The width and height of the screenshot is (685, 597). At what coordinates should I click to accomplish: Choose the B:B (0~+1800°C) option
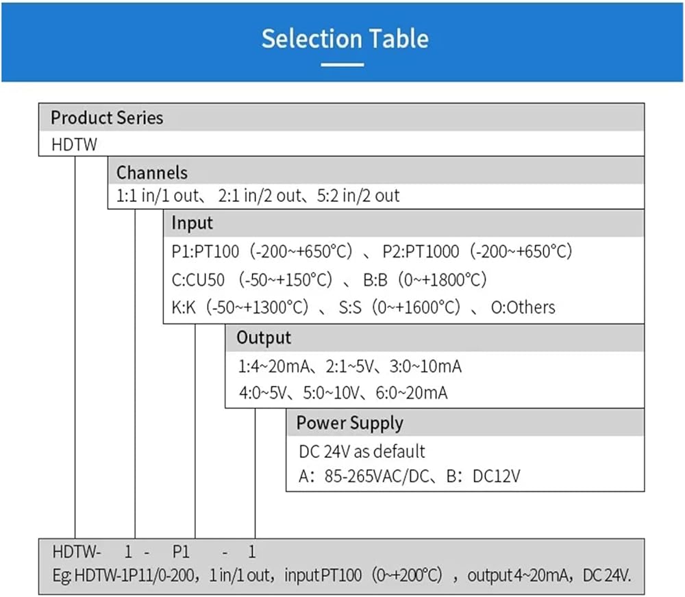coord(425,279)
